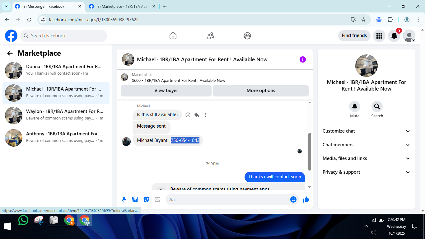Screen dimensions: 425x239
Task: Open a new Chrome tab
Action: 165,6
